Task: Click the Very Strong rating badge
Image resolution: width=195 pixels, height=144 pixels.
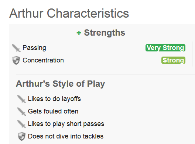Action: point(165,48)
